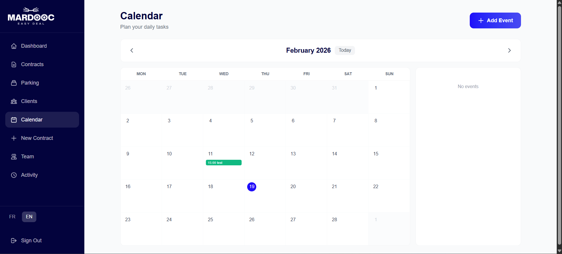The width and height of the screenshot is (562, 254).
Task: Click the Dashboard home icon
Action: (x=14, y=46)
